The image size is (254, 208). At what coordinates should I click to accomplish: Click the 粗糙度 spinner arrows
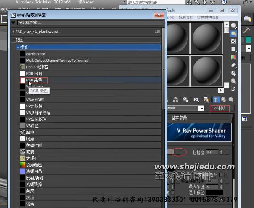click(x=221, y=152)
